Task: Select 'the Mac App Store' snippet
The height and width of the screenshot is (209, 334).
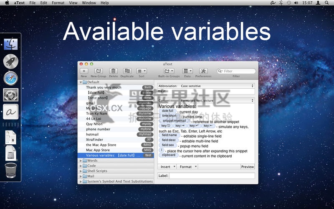Action: coord(116,145)
